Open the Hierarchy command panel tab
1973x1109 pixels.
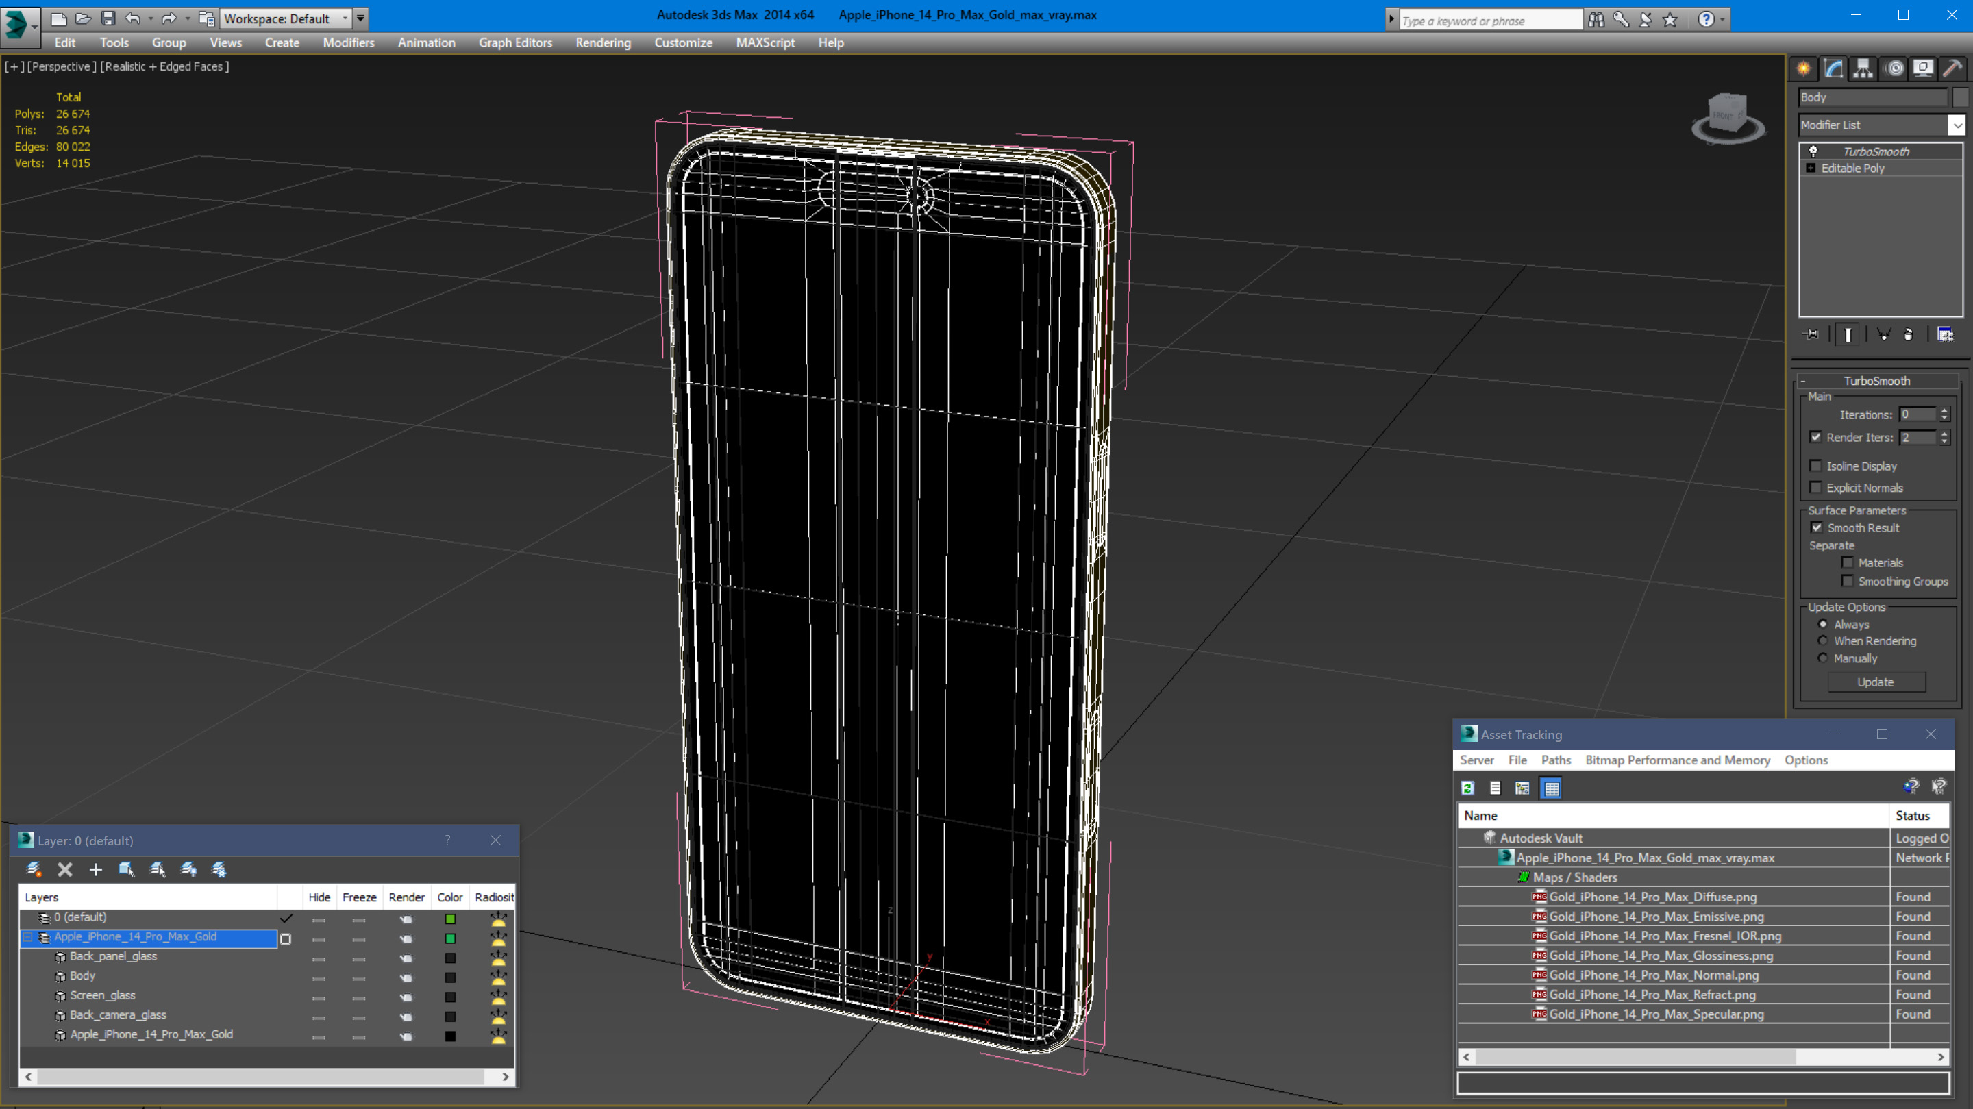(x=1863, y=69)
